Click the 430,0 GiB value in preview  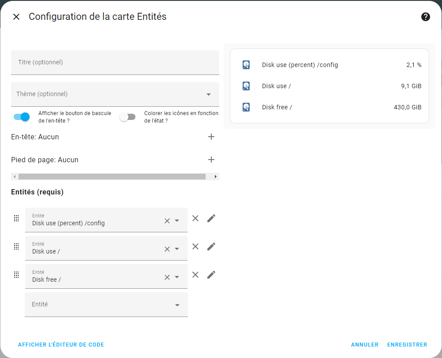tap(408, 107)
